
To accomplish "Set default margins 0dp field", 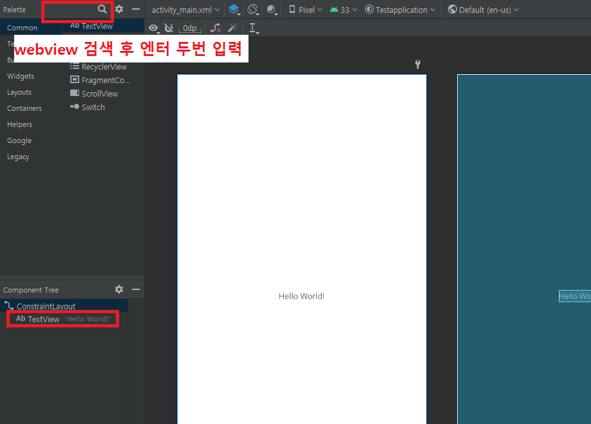I will point(190,28).
